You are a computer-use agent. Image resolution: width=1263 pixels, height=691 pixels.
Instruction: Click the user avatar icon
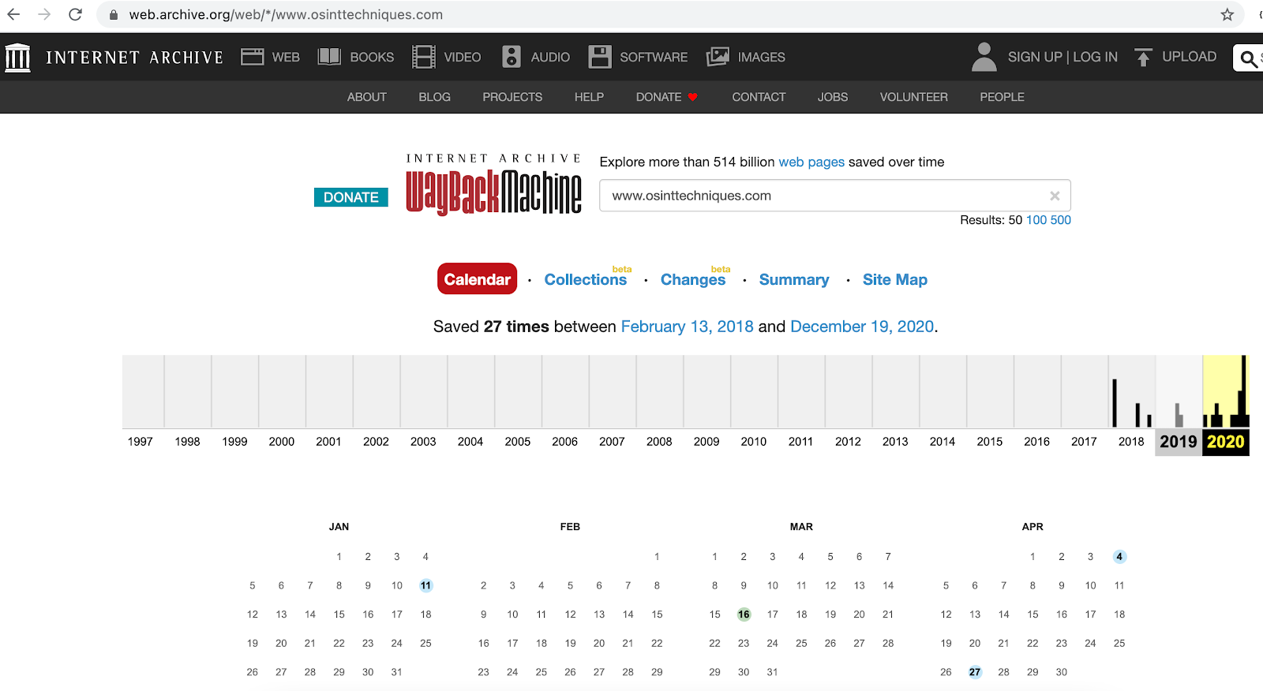(984, 57)
